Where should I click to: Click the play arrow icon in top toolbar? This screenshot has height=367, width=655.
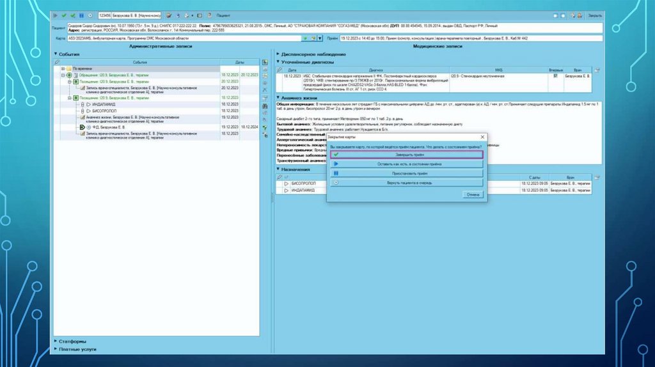(56, 15)
